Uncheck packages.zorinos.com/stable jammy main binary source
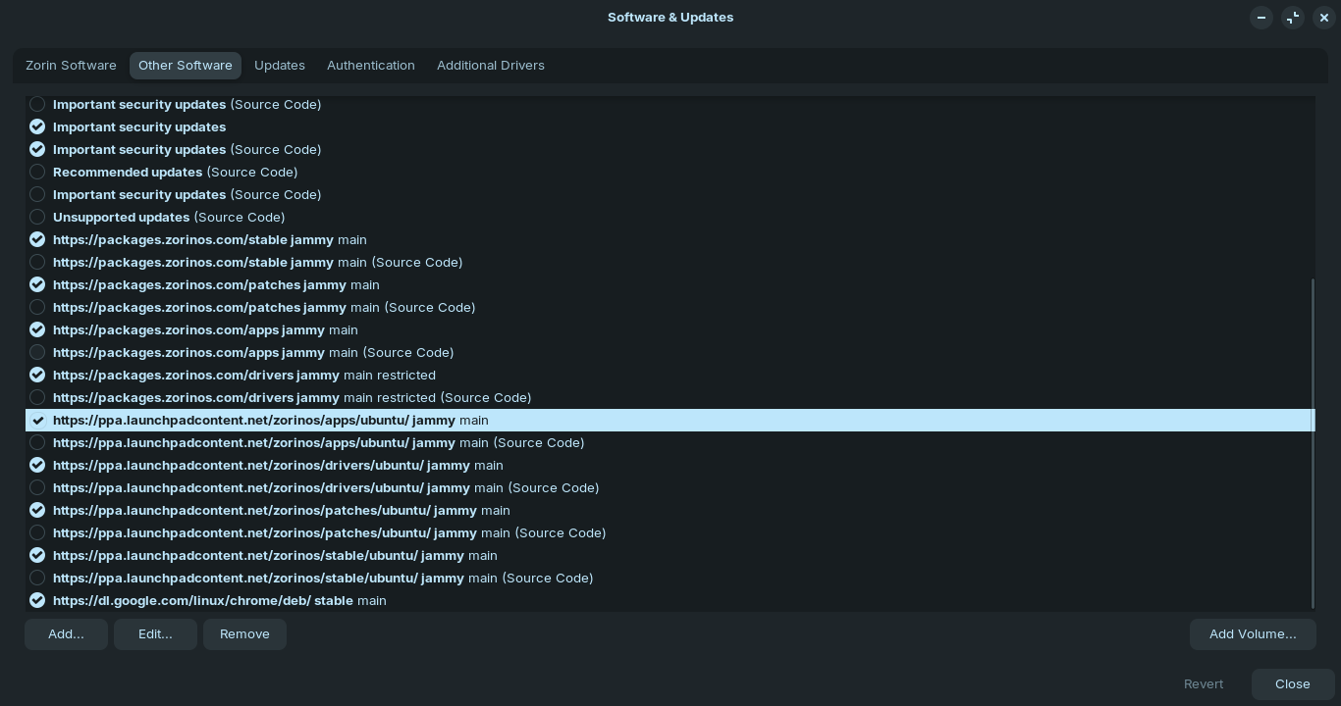This screenshot has height=706, width=1341. tap(37, 239)
